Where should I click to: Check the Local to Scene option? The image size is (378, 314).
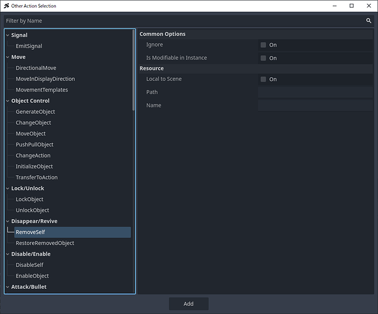tap(264, 80)
